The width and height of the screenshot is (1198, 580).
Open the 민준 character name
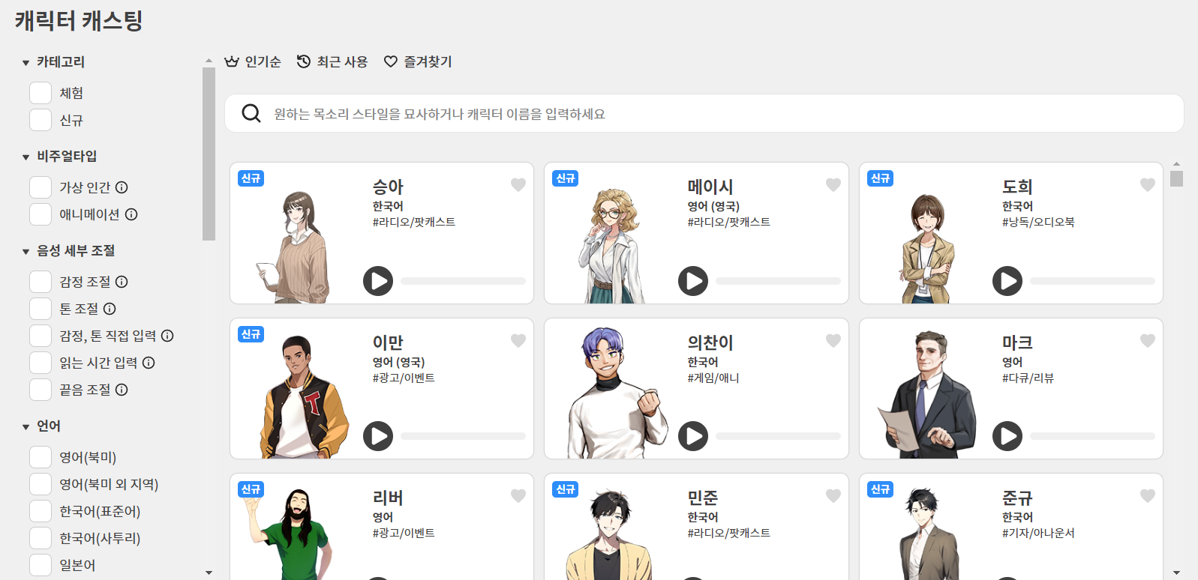click(x=703, y=498)
